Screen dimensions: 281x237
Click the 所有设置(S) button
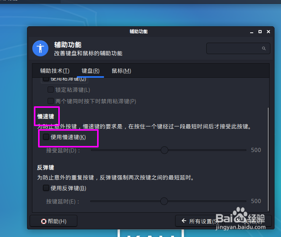click(199, 221)
